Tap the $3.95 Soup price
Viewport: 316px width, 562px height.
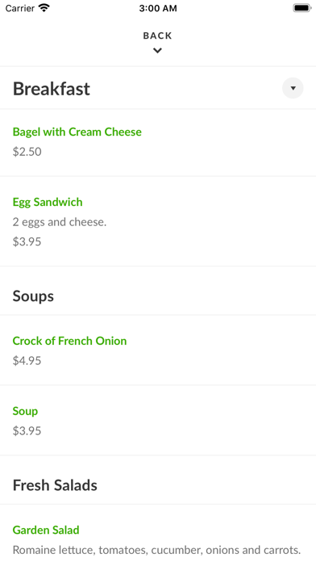27,431
